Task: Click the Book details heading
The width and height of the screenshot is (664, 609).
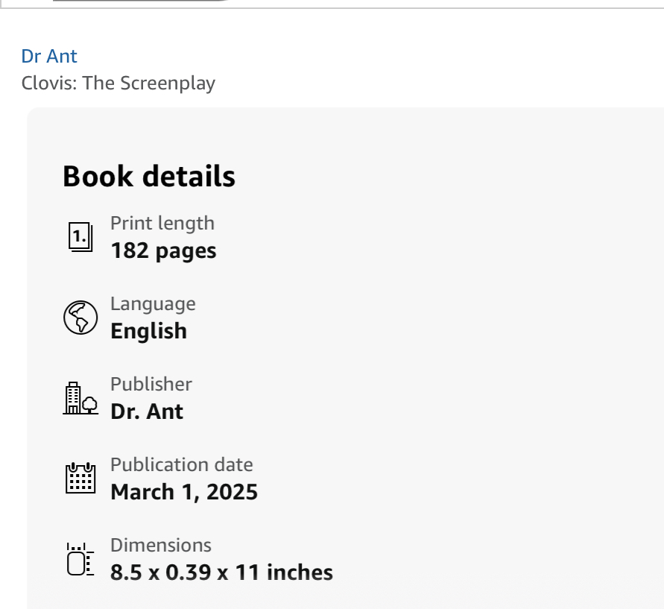Action: coord(148,176)
